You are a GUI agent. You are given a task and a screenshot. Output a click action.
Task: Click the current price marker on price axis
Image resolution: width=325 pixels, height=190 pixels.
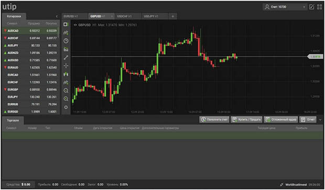(315, 57)
